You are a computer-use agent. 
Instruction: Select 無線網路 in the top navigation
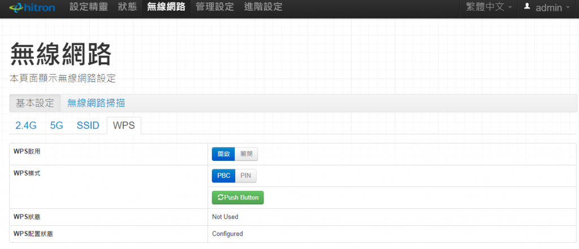[x=166, y=7]
